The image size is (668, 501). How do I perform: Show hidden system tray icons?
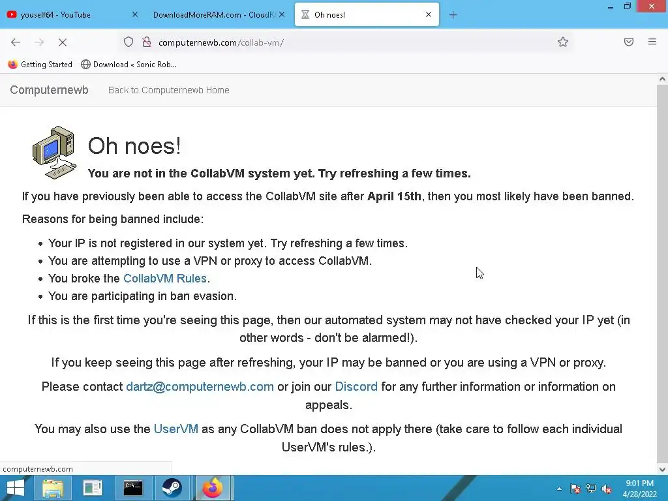(x=559, y=489)
